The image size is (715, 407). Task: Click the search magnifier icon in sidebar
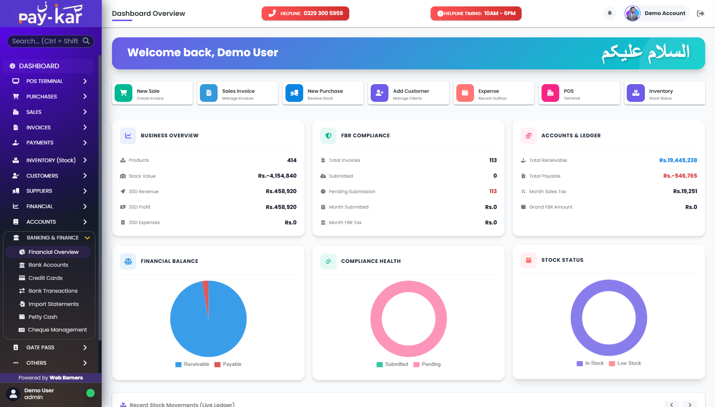[86, 41]
